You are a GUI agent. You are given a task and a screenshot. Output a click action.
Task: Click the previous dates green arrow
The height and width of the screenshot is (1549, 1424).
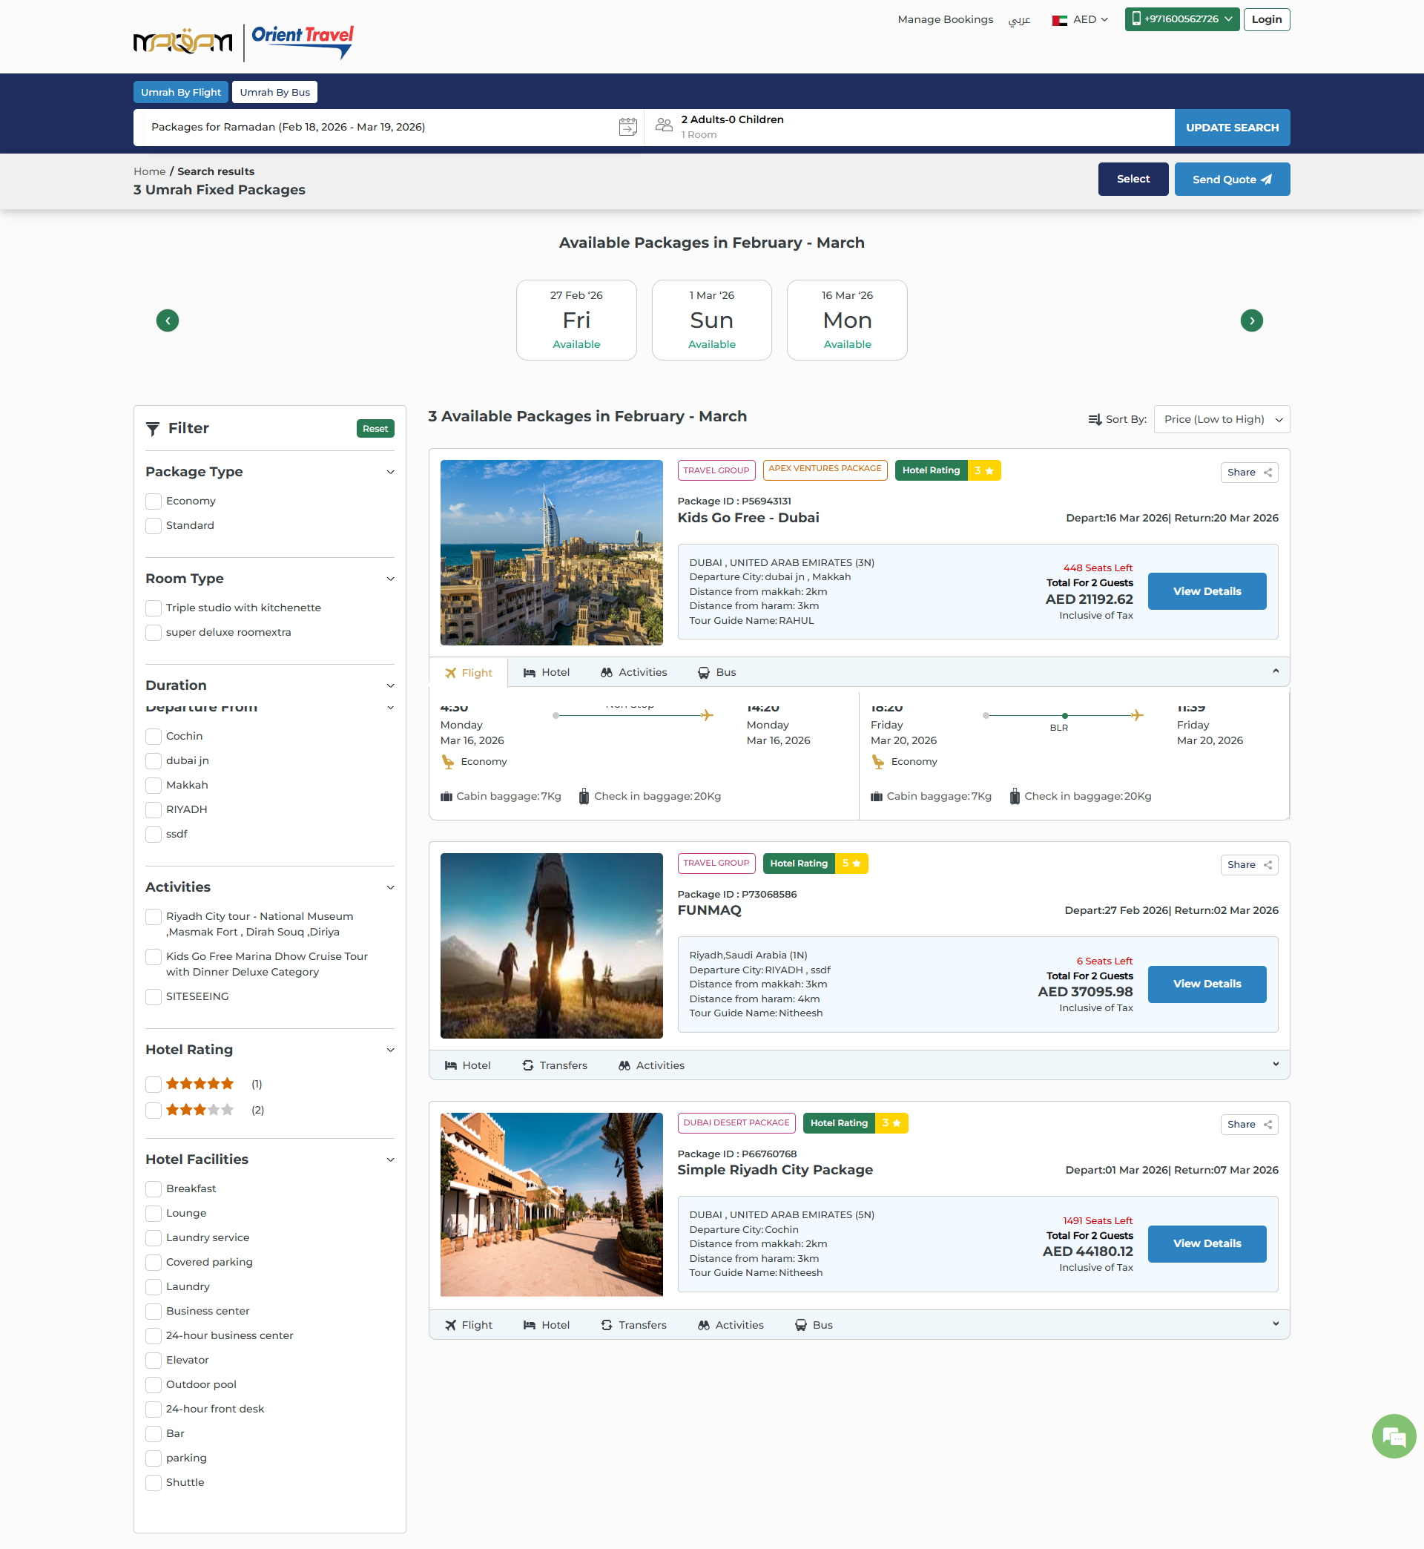coord(167,320)
